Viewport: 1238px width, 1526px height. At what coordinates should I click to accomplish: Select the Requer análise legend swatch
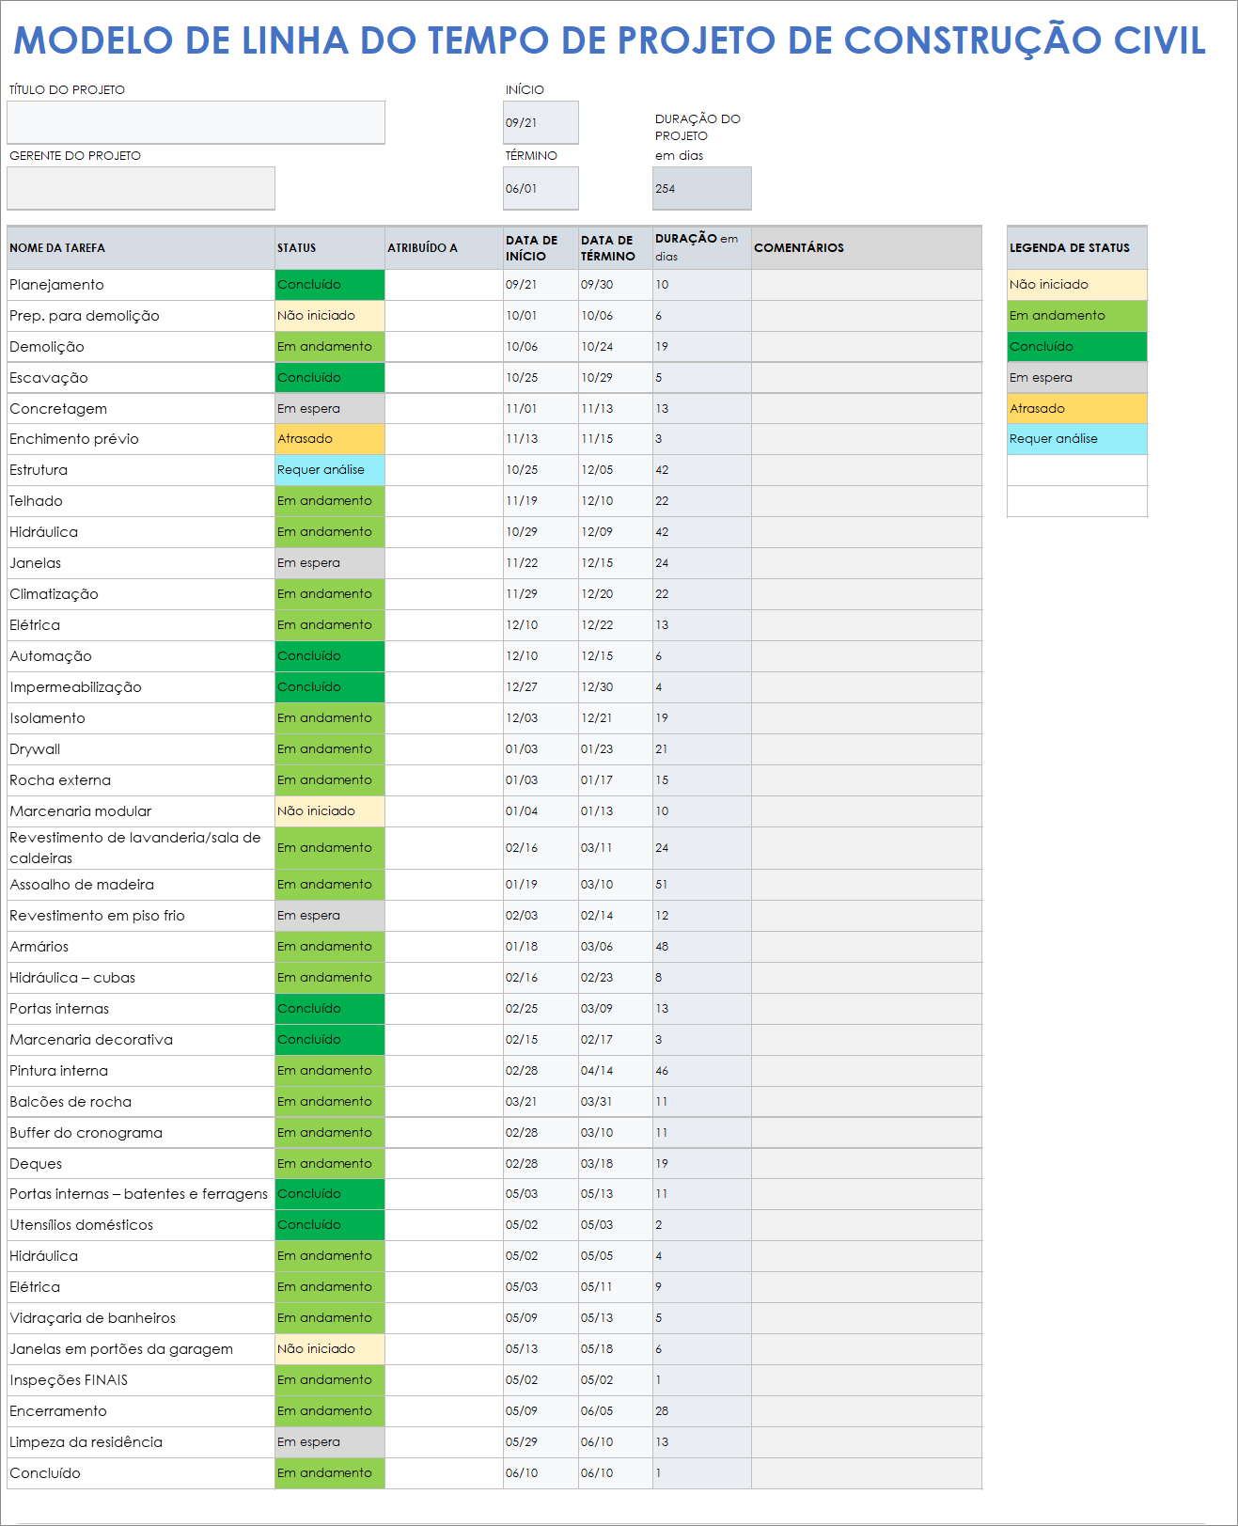tap(1077, 439)
